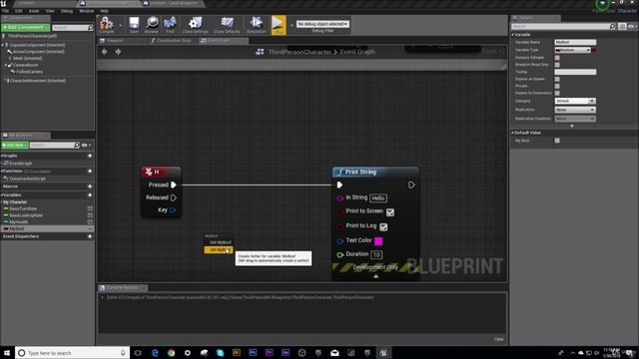Click the Text Color magenta swatch

(378, 241)
